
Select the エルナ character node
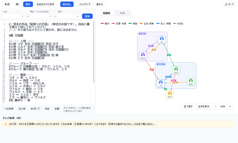(170, 94)
